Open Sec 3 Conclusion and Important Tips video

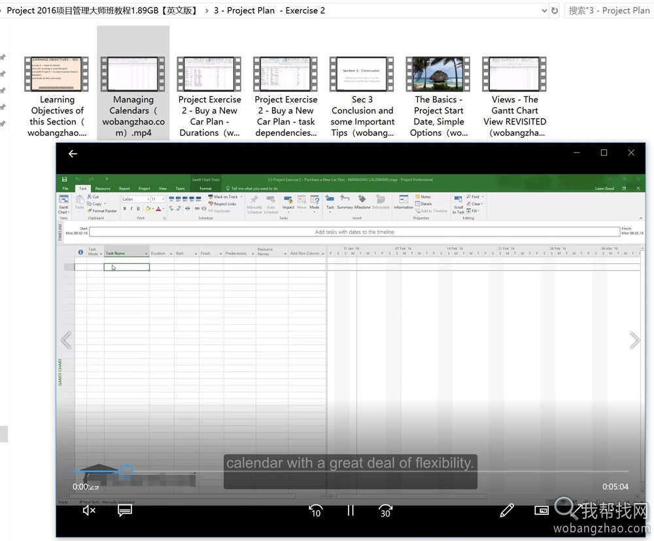(x=362, y=75)
